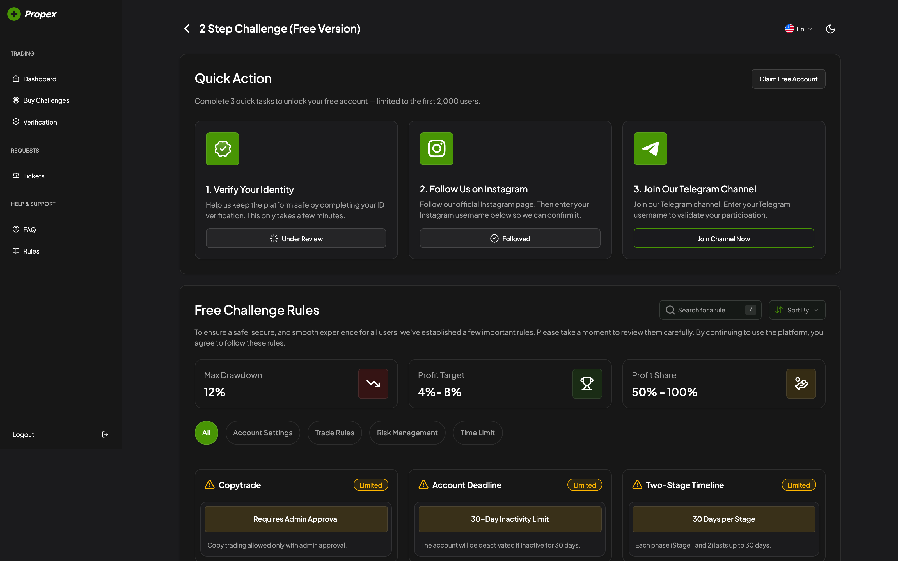The width and height of the screenshot is (898, 561).
Task: Click the Limited badge on Account Deadline
Action: click(585, 485)
